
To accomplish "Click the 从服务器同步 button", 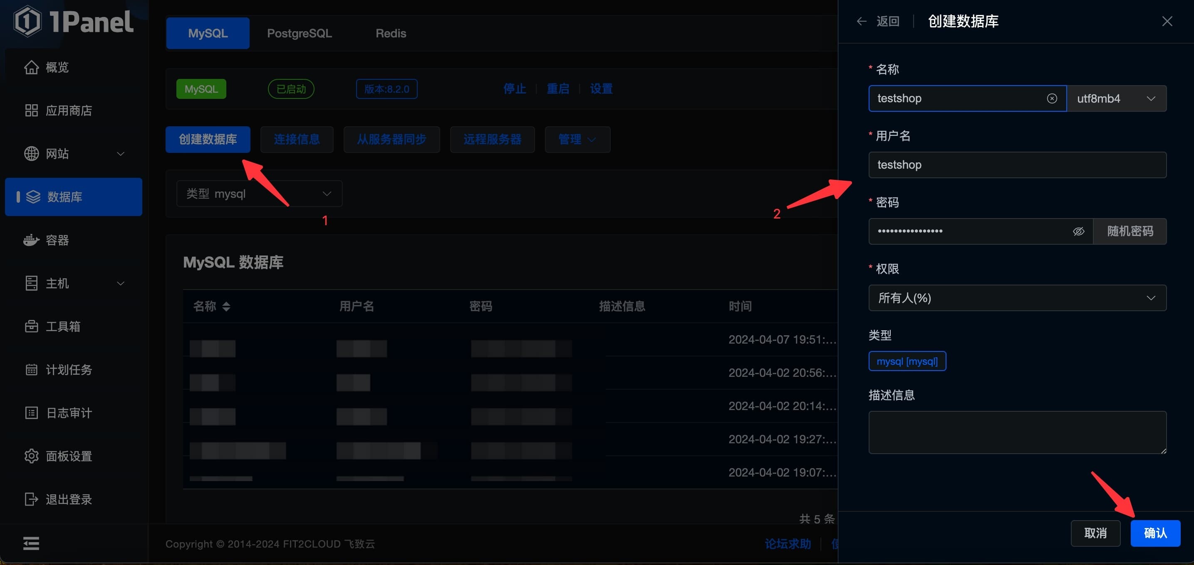I will (391, 140).
